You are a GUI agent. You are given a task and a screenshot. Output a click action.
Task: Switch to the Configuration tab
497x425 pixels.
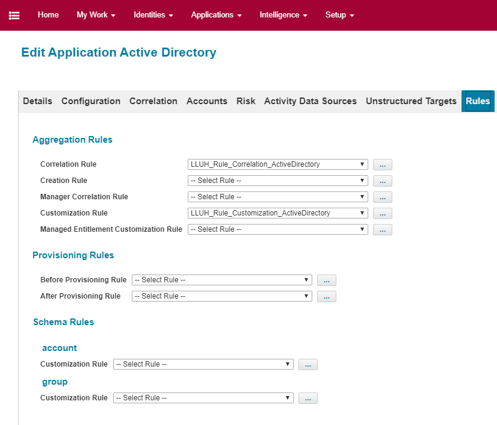click(x=91, y=101)
